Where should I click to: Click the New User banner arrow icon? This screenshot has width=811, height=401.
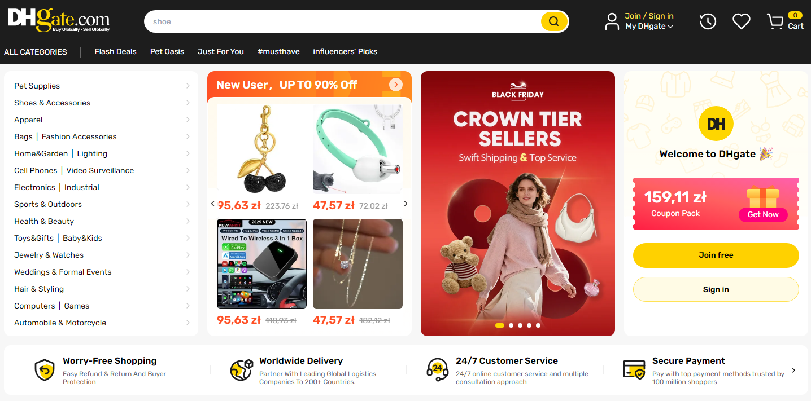[x=396, y=85]
